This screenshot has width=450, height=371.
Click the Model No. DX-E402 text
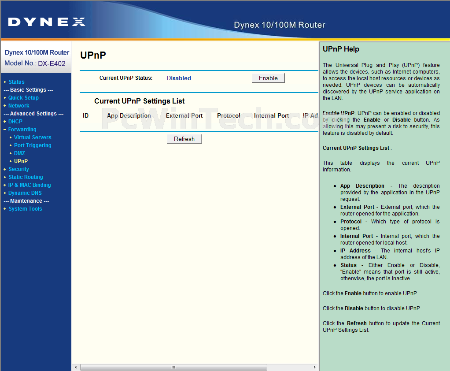[x=35, y=63]
